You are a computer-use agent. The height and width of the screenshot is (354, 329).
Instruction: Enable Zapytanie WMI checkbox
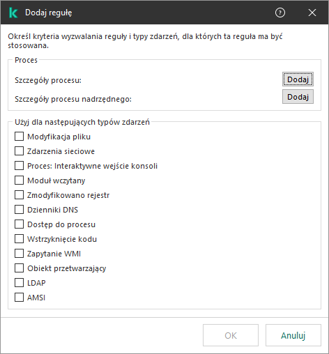click(19, 254)
